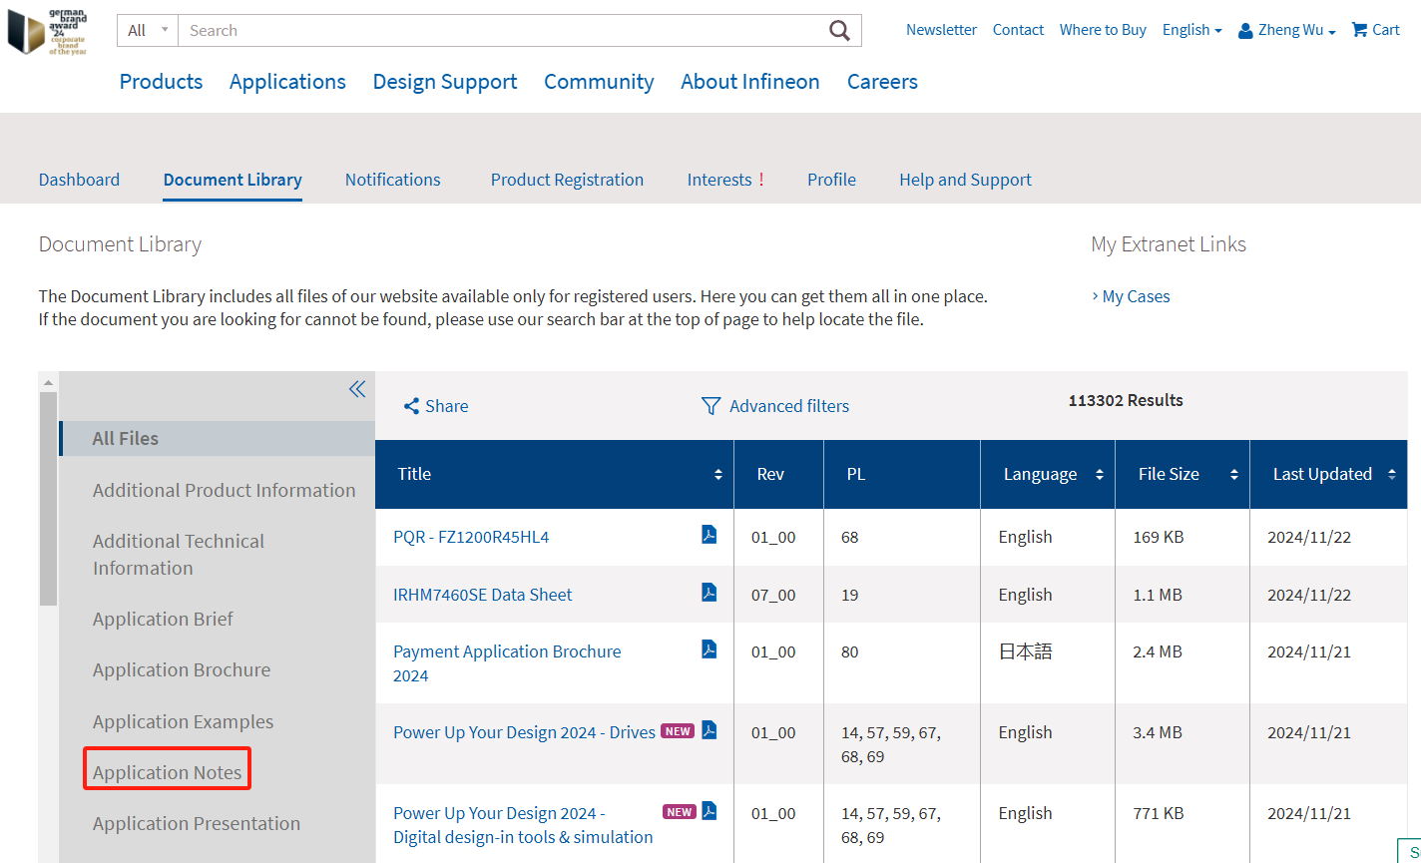Viewport: 1421px width, 863px height.
Task: Open the Design Support menu
Action: point(445,82)
